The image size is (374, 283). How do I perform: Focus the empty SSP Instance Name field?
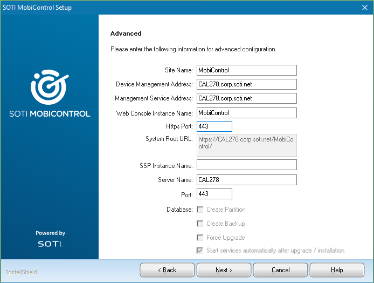(246, 165)
